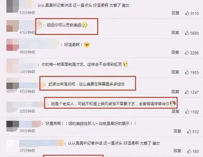Like the comment with 9110 likes
The height and width of the screenshot is (157, 203).
(x=187, y=13)
